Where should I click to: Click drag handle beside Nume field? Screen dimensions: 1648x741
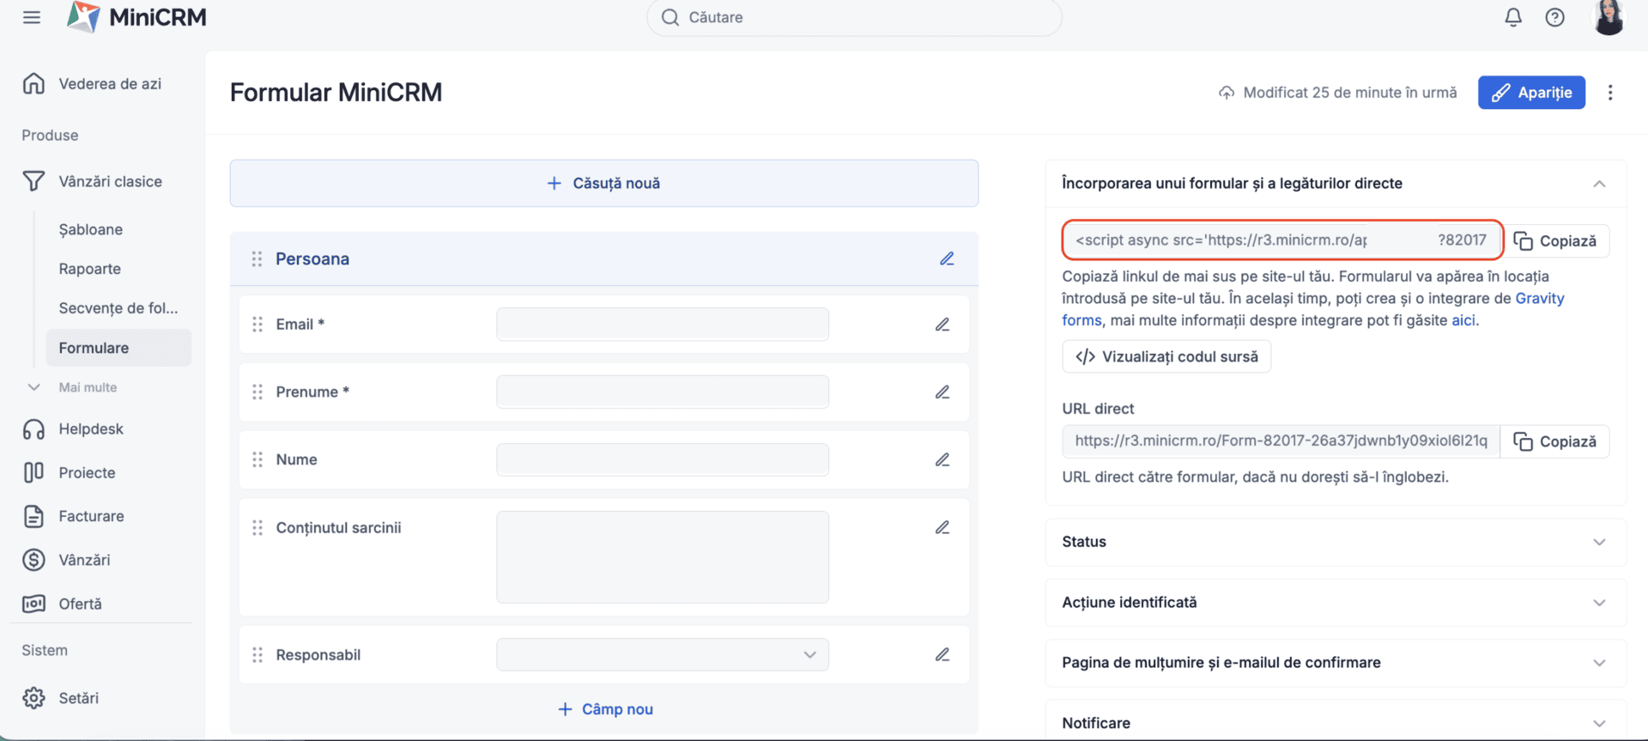pyautogui.click(x=257, y=460)
